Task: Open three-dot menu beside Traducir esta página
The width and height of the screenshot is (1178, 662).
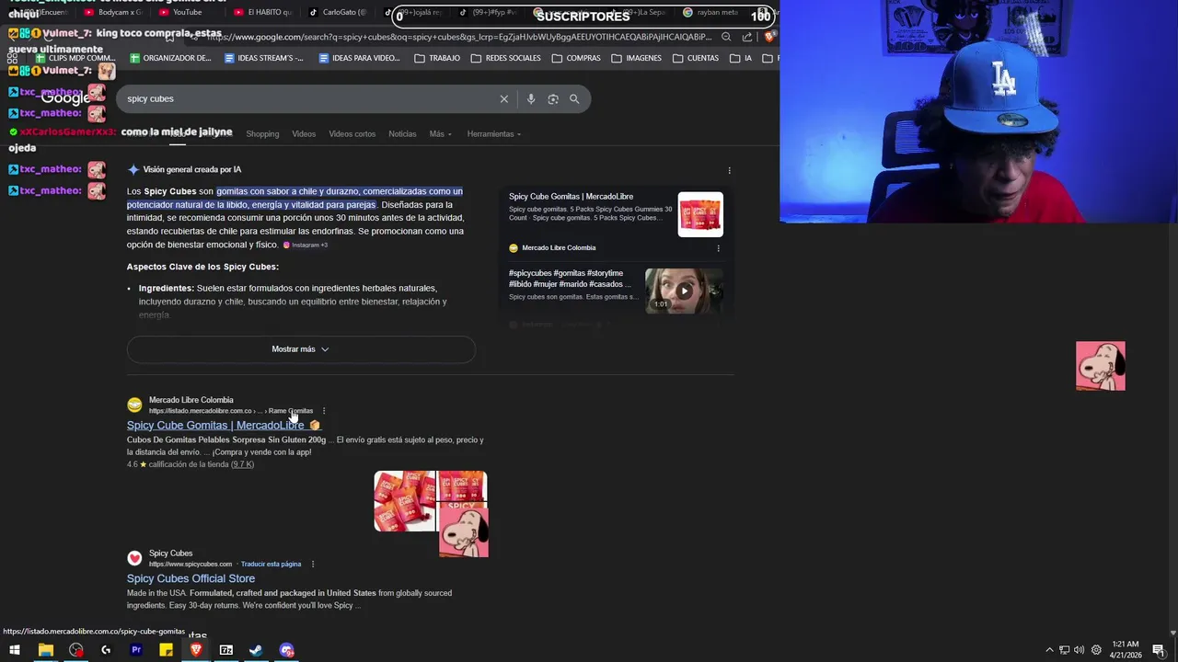Action: [313, 565]
